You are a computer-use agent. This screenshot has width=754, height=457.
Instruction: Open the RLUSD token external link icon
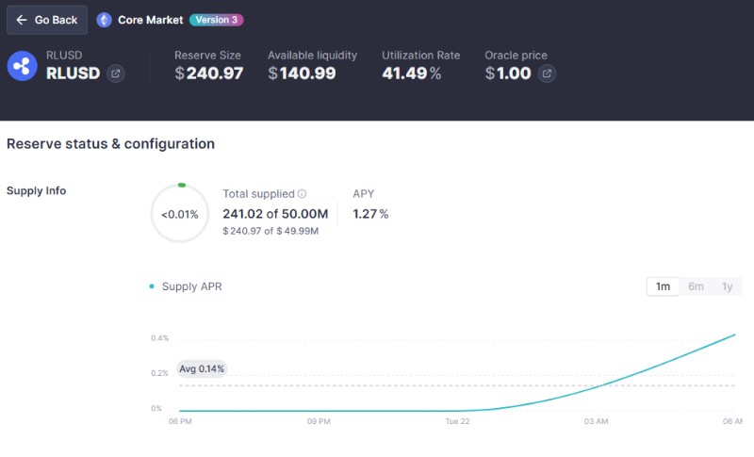(115, 73)
